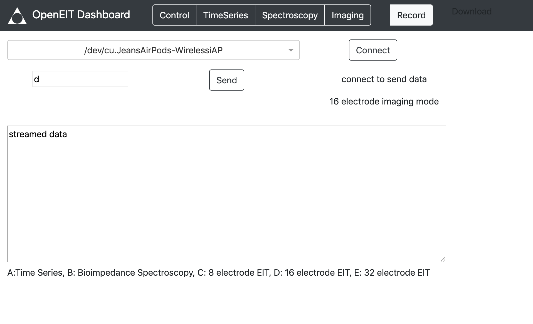Open the Spectroscopy view
Screen dimensions: 533x324
point(290,15)
